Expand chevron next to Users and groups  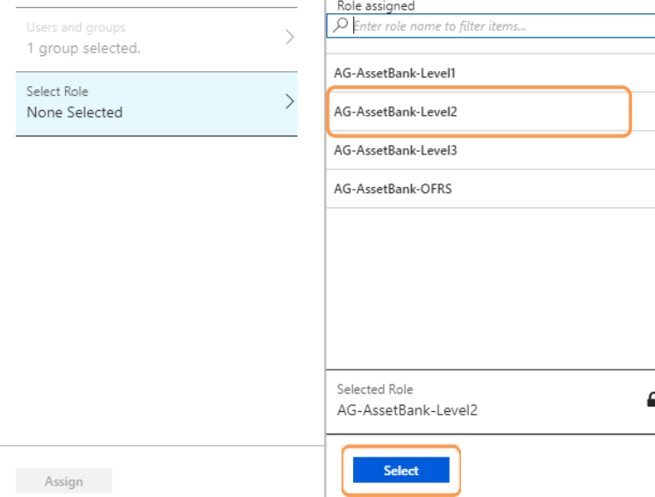(x=290, y=37)
